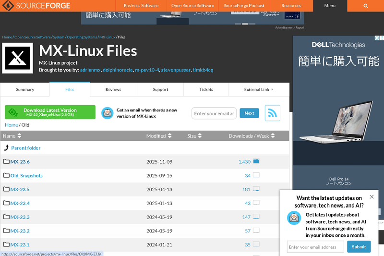Click download stats chart icon for MX-23.3
Image resolution: width=384 pixels, height=256 pixels.
click(x=256, y=217)
